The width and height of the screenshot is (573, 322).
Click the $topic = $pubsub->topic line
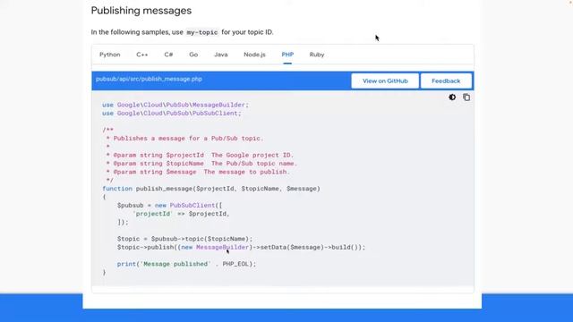click(x=185, y=239)
